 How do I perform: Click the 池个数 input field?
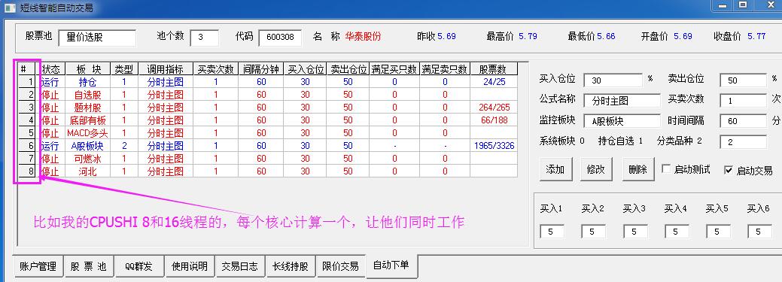[204, 38]
